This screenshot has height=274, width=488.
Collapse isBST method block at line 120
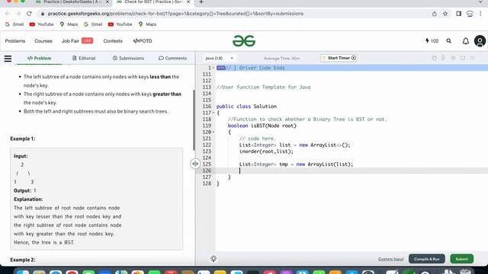click(213, 132)
